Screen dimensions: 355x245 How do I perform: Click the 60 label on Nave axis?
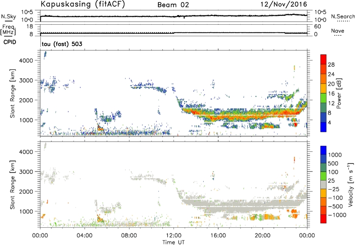[x=317, y=27]
